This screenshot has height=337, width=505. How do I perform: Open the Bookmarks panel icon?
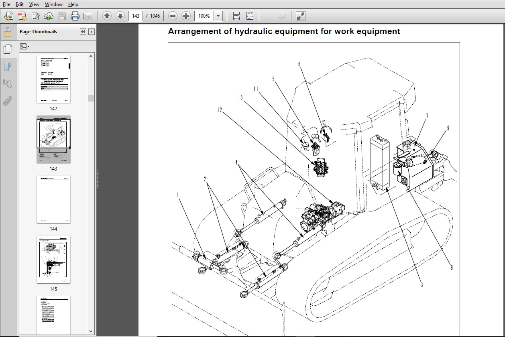7,67
